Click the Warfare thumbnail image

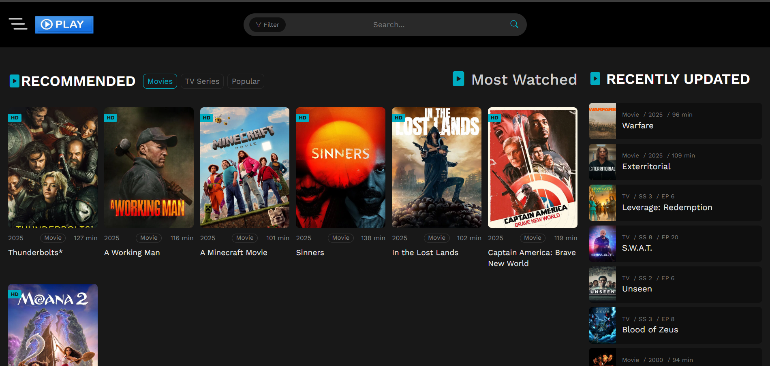[602, 121]
